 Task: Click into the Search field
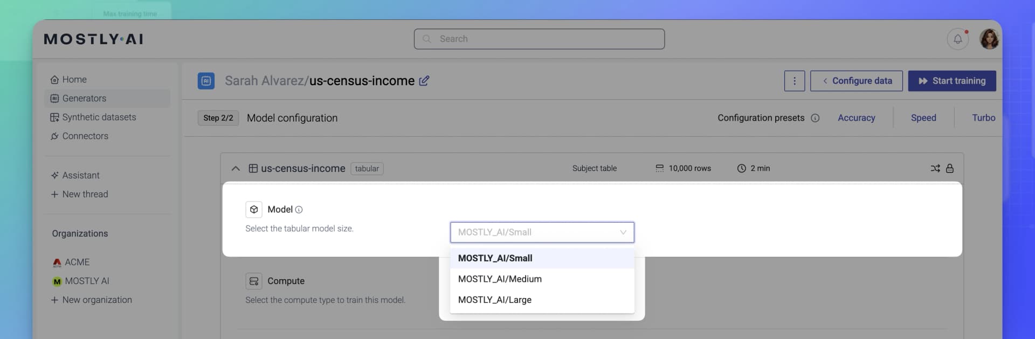[x=539, y=39]
